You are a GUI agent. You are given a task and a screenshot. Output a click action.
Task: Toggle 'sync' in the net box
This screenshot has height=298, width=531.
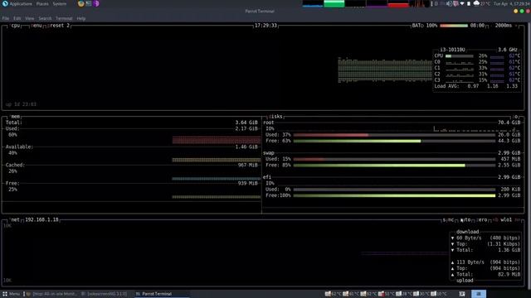click(448, 219)
